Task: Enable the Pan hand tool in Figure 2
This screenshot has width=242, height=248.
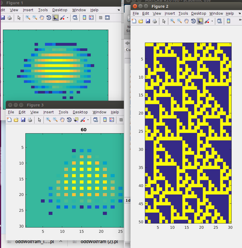Action: point(186,21)
